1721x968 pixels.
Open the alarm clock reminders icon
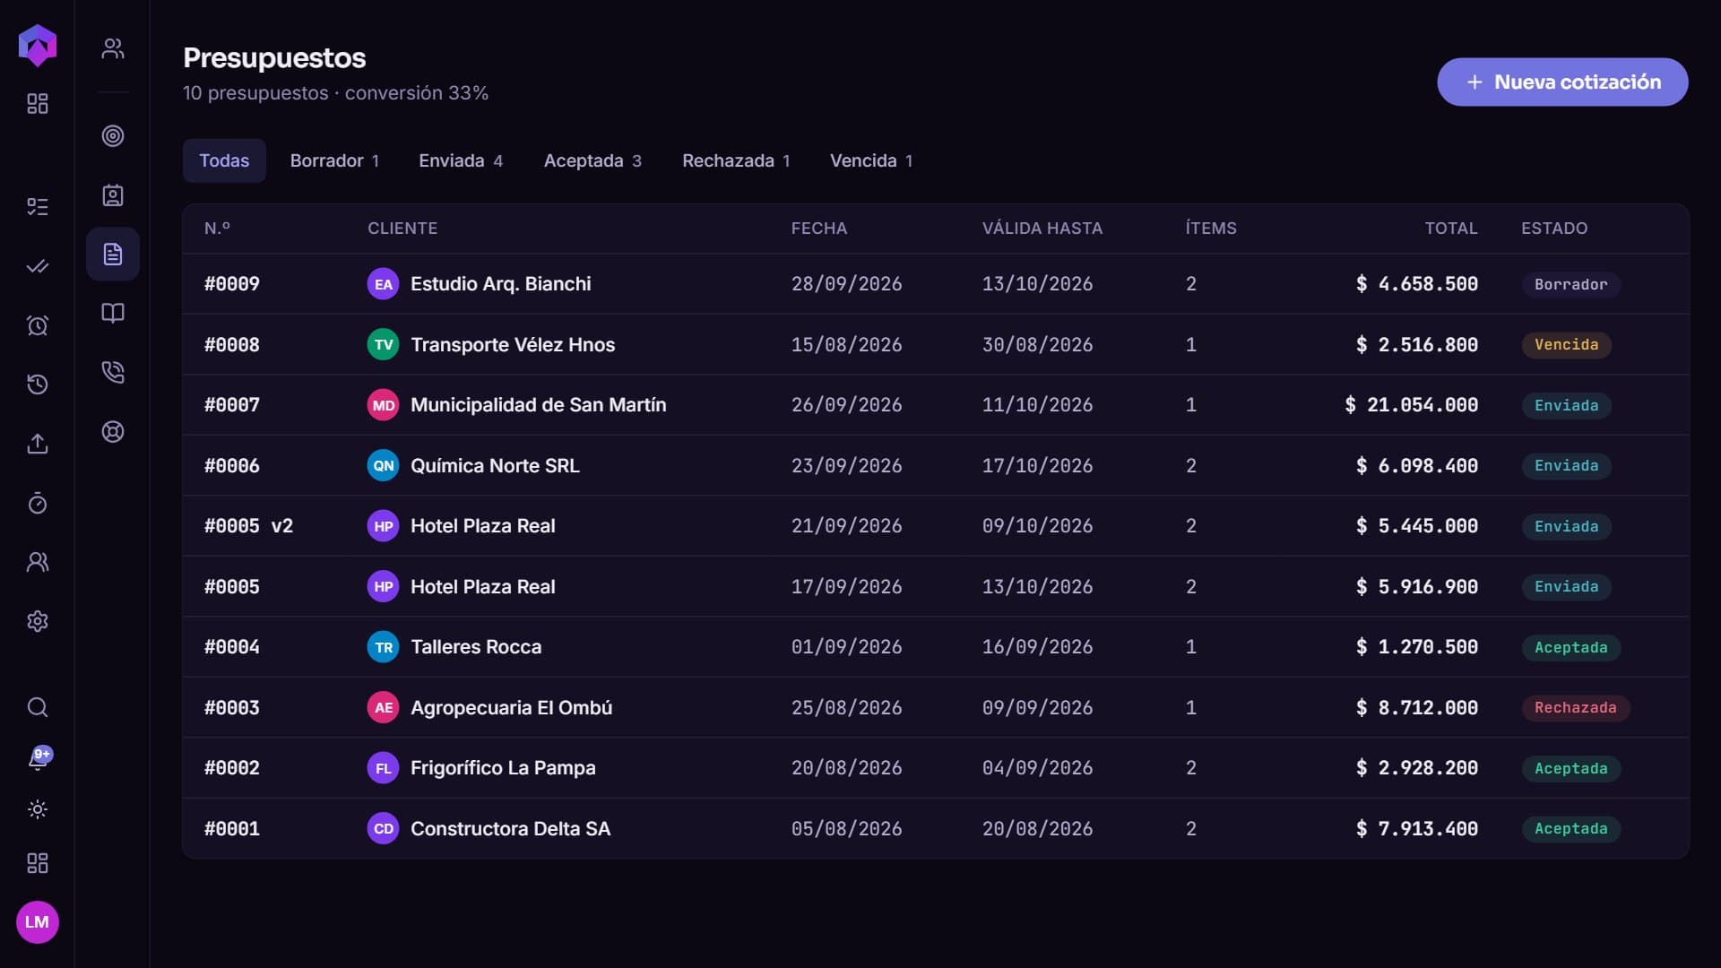tap(38, 325)
